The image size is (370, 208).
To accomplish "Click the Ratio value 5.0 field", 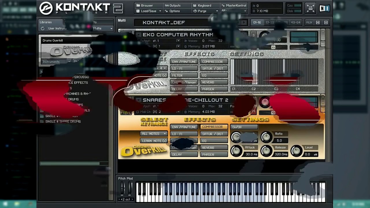I will [280, 140].
